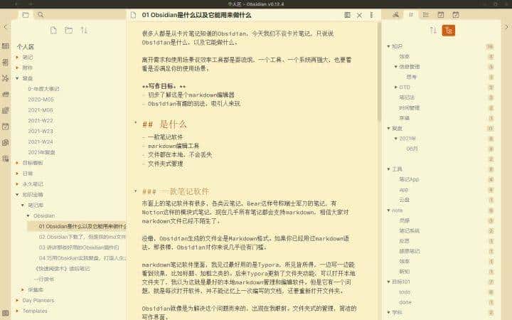Screen dimensions: 512x320
Task: Expand the GTD tag group
Action: (x=396, y=87)
